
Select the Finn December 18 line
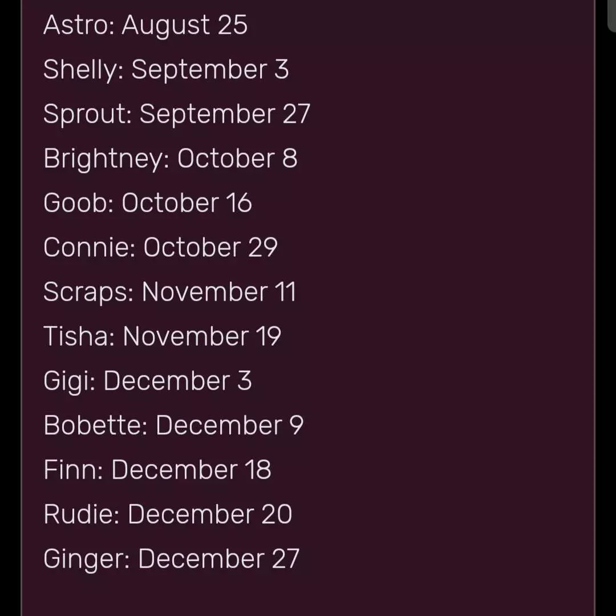[x=157, y=470]
